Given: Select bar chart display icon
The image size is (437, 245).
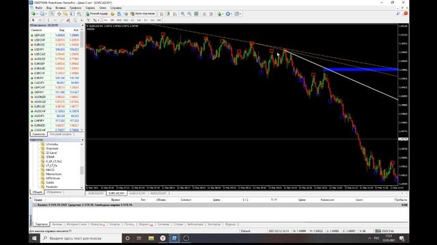Looking at the screenshot, I should (161, 14).
